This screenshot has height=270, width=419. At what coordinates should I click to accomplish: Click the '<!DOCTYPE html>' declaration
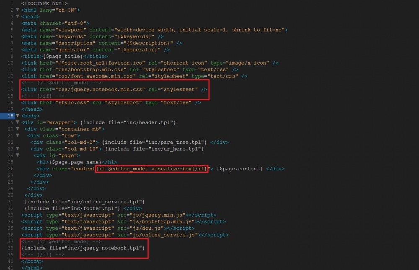[44, 3]
